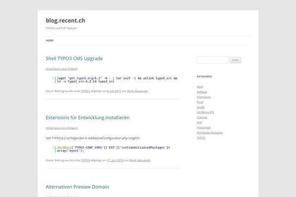
Task: Open the htmlArea RTE category
Action: 206,112
